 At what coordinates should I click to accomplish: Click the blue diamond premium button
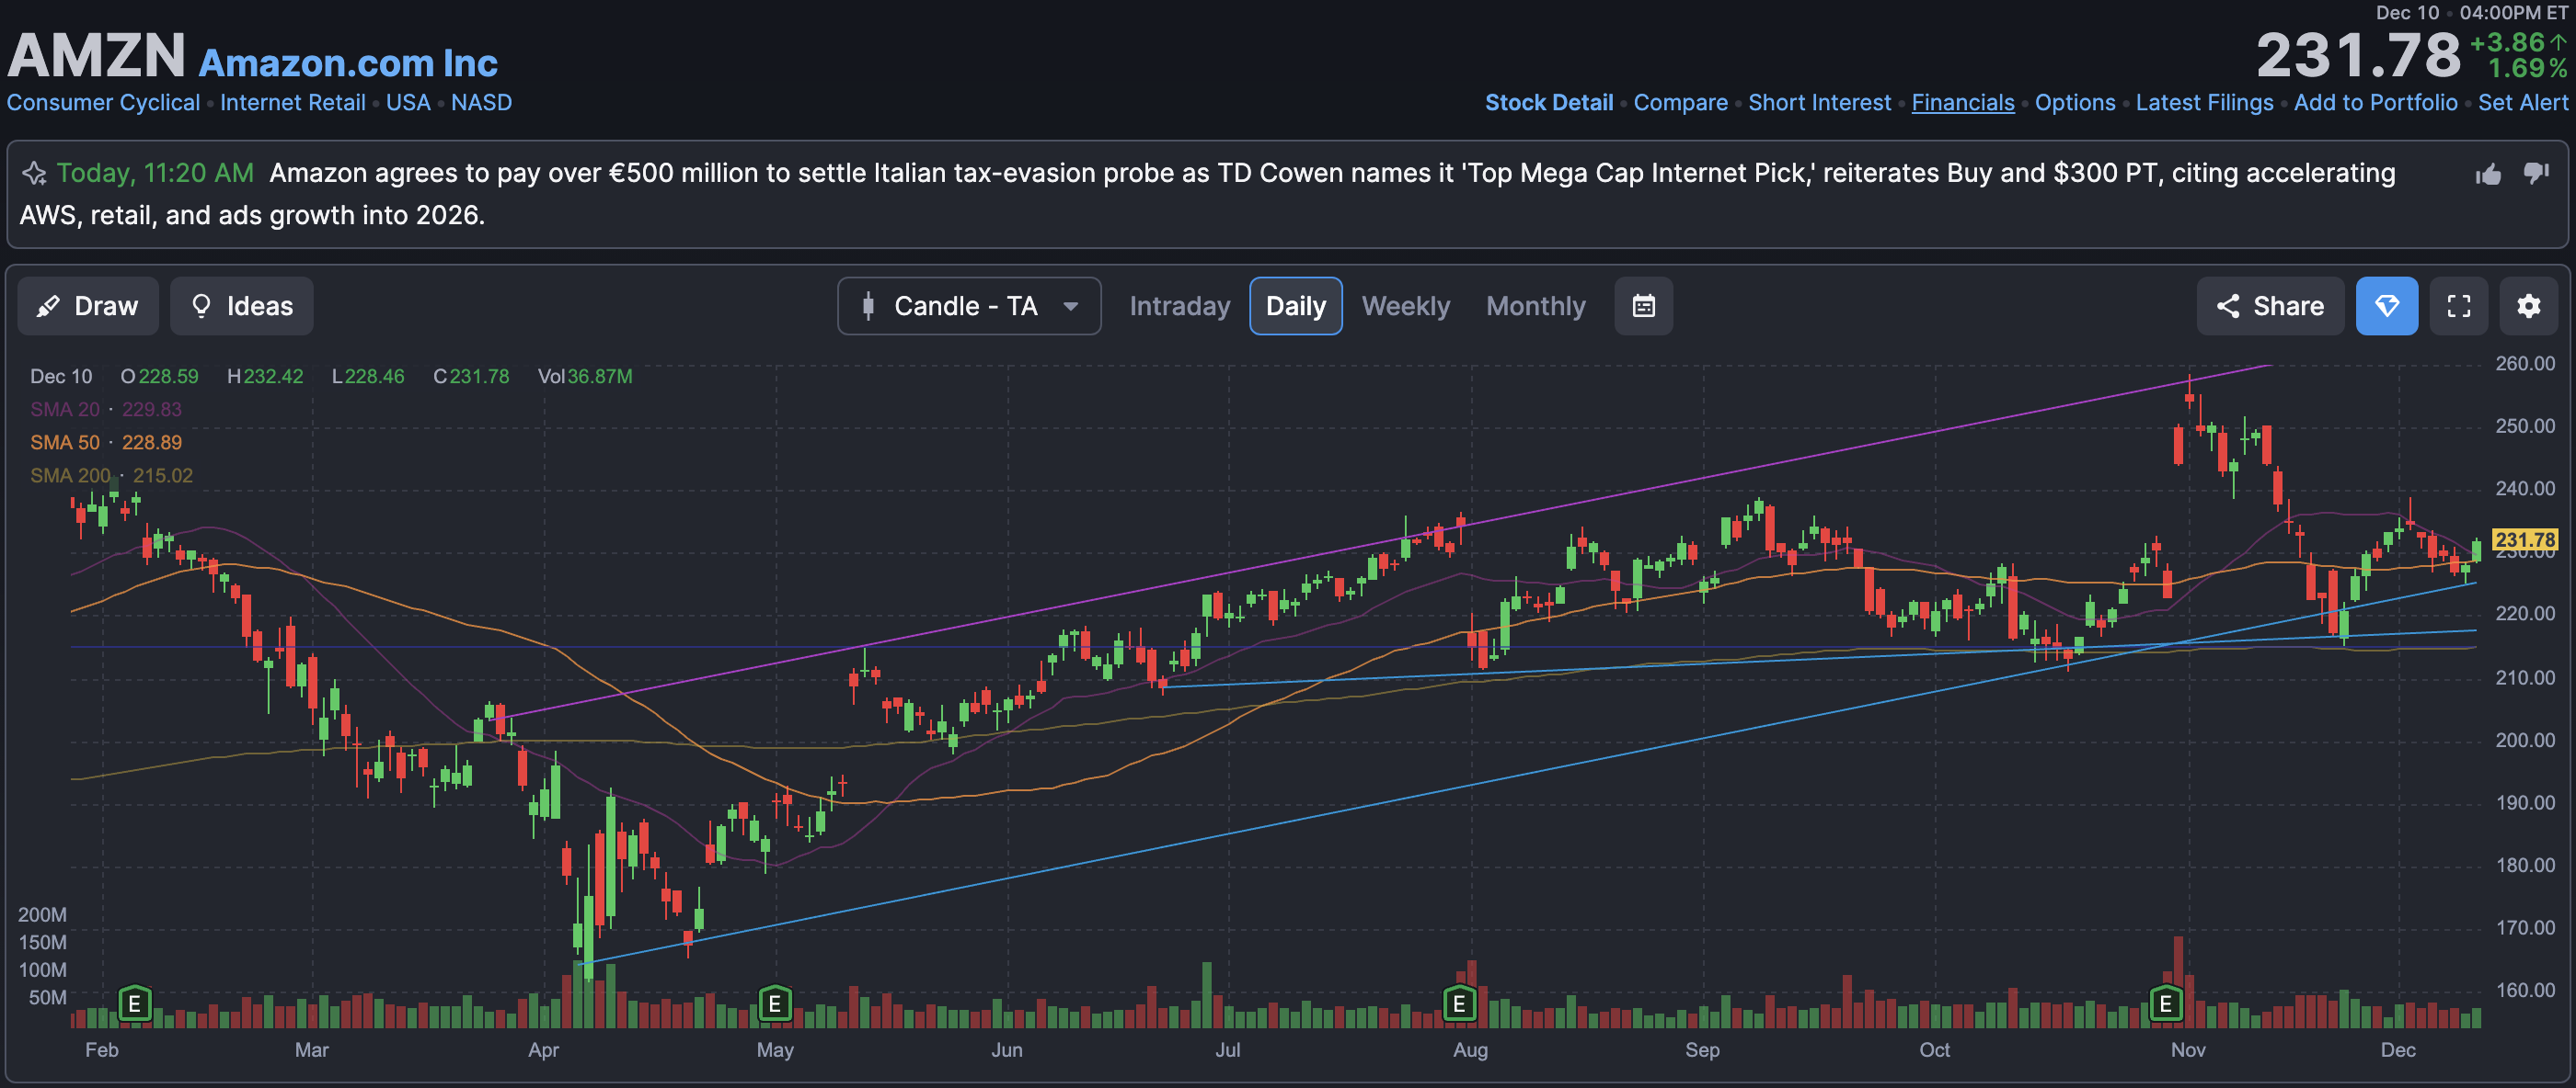tap(2387, 306)
